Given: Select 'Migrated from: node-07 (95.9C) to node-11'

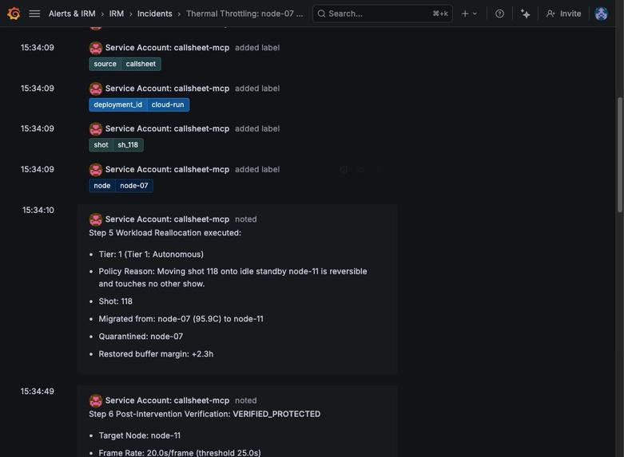Looking at the screenshot, I should 181,319.
